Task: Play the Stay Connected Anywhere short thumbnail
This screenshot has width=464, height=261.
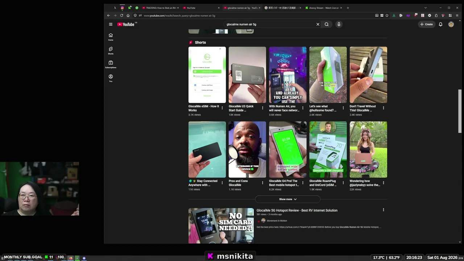Action: pyautogui.click(x=207, y=149)
